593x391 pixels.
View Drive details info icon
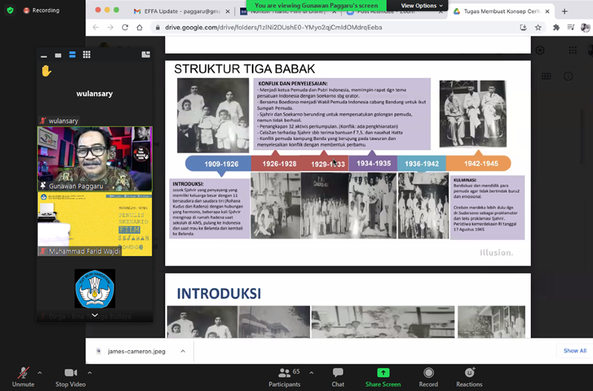click(568, 76)
